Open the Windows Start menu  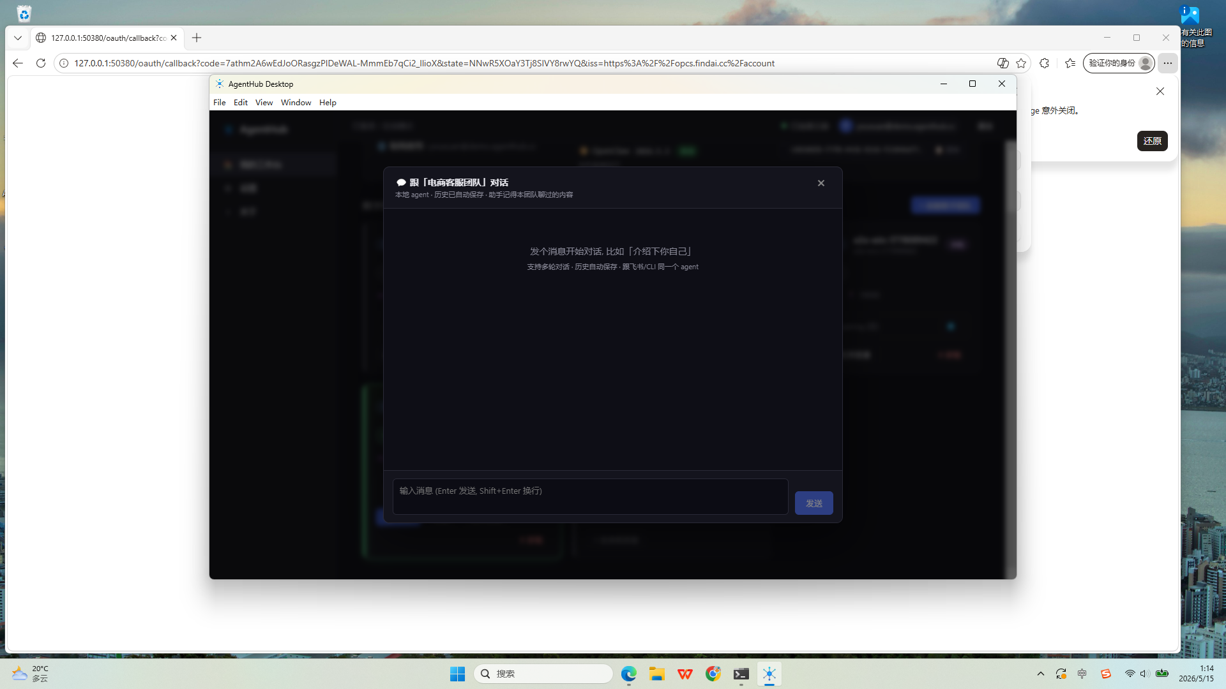tap(457, 674)
